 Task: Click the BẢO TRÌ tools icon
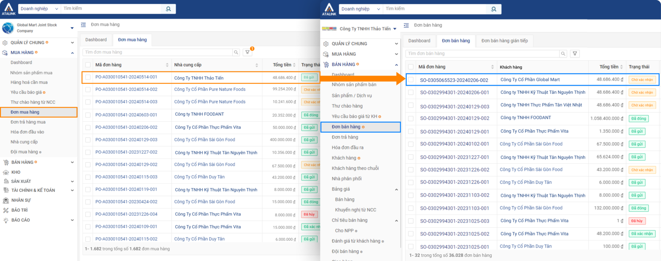click(6, 210)
